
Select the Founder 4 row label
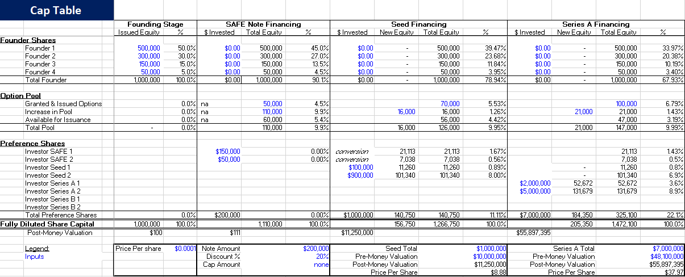pos(40,72)
